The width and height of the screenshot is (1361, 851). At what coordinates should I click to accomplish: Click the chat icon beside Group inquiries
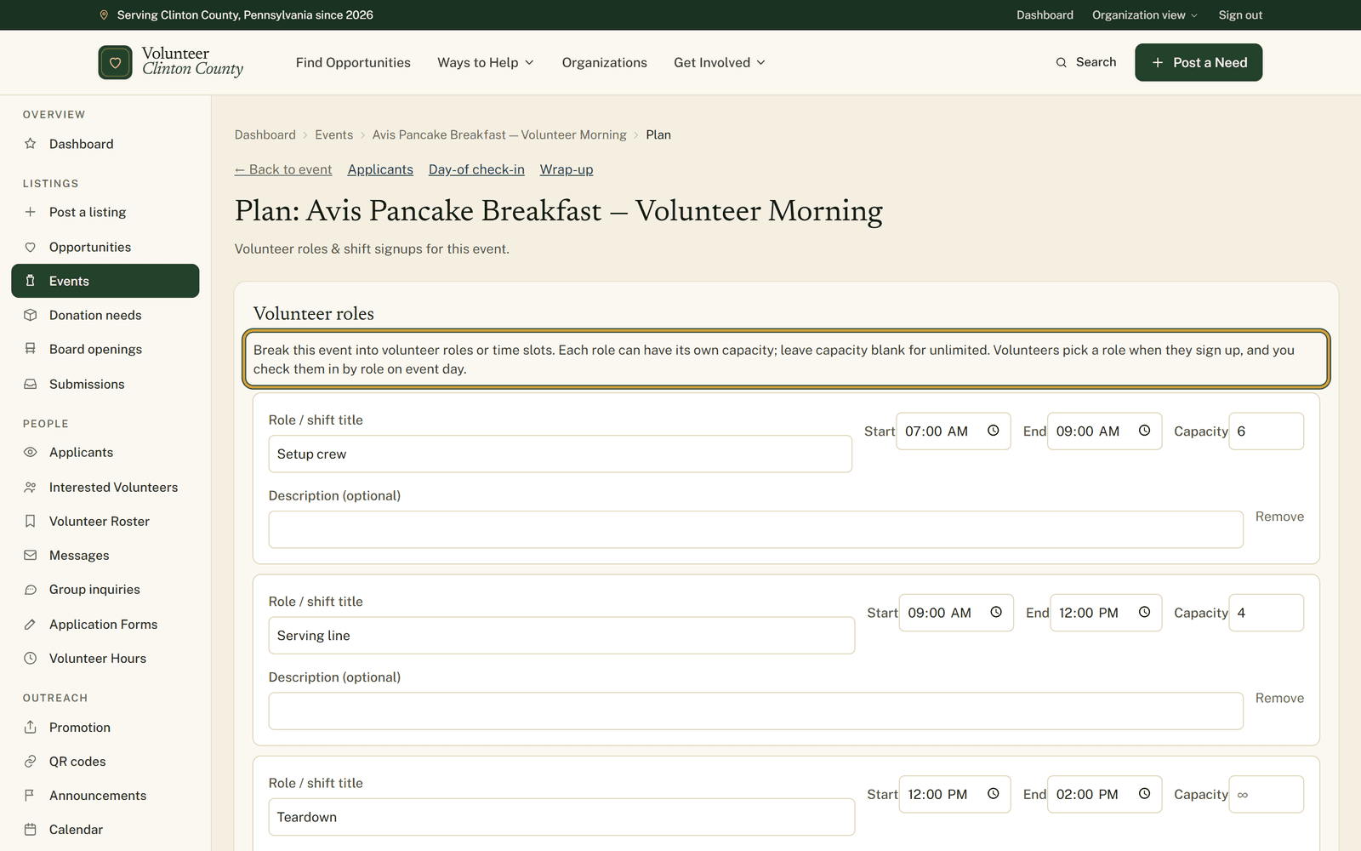tap(31, 589)
